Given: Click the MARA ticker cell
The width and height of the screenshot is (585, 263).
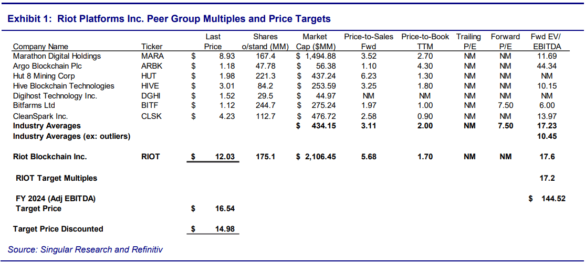Looking at the screenshot, I should pos(152,56).
